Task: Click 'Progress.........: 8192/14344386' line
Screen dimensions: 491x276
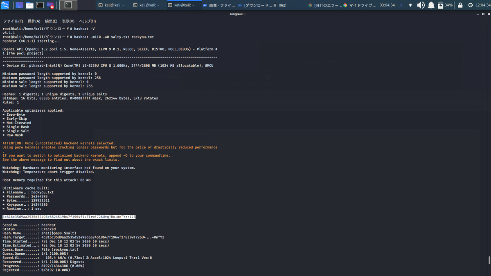Action: 43,266
